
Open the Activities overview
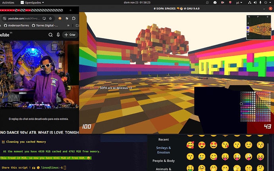pos(8,2)
